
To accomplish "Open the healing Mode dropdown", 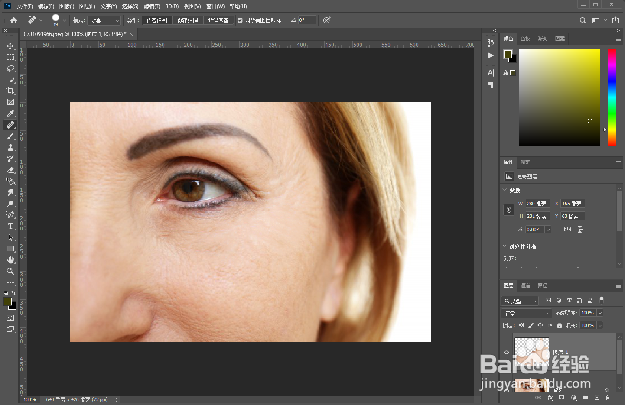I will pyautogui.click(x=104, y=20).
